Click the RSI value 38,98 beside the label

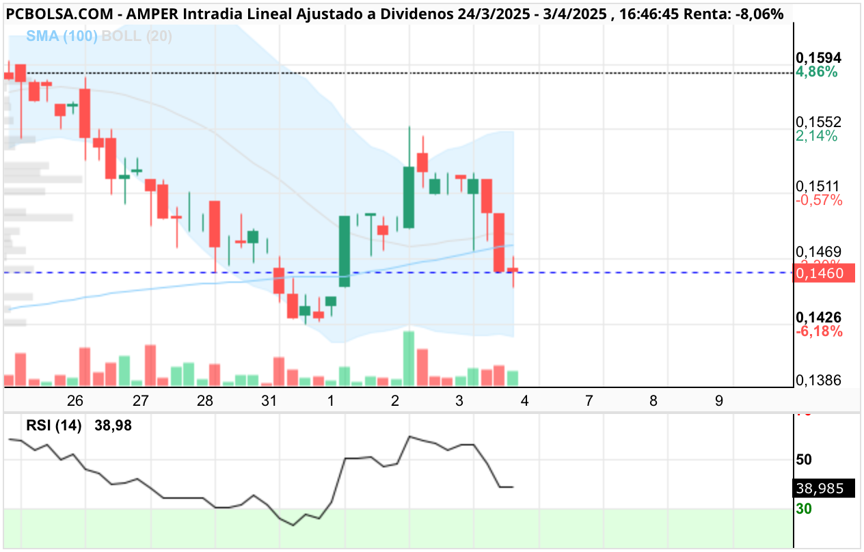click(114, 426)
